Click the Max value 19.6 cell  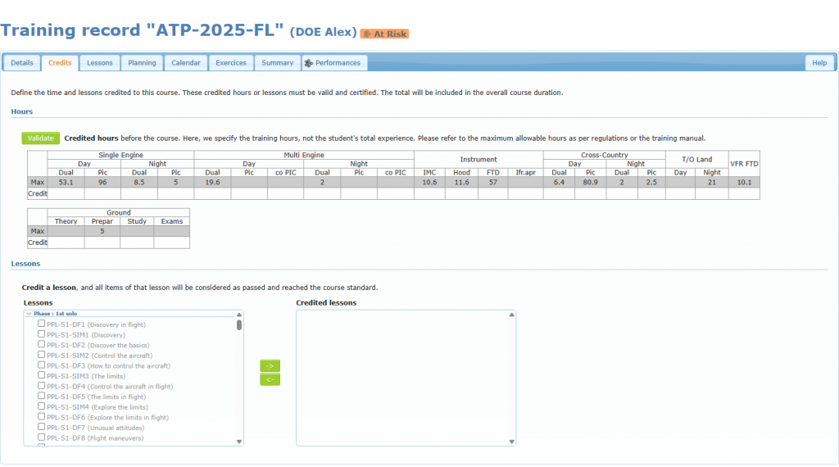pyautogui.click(x=212, y=183)
